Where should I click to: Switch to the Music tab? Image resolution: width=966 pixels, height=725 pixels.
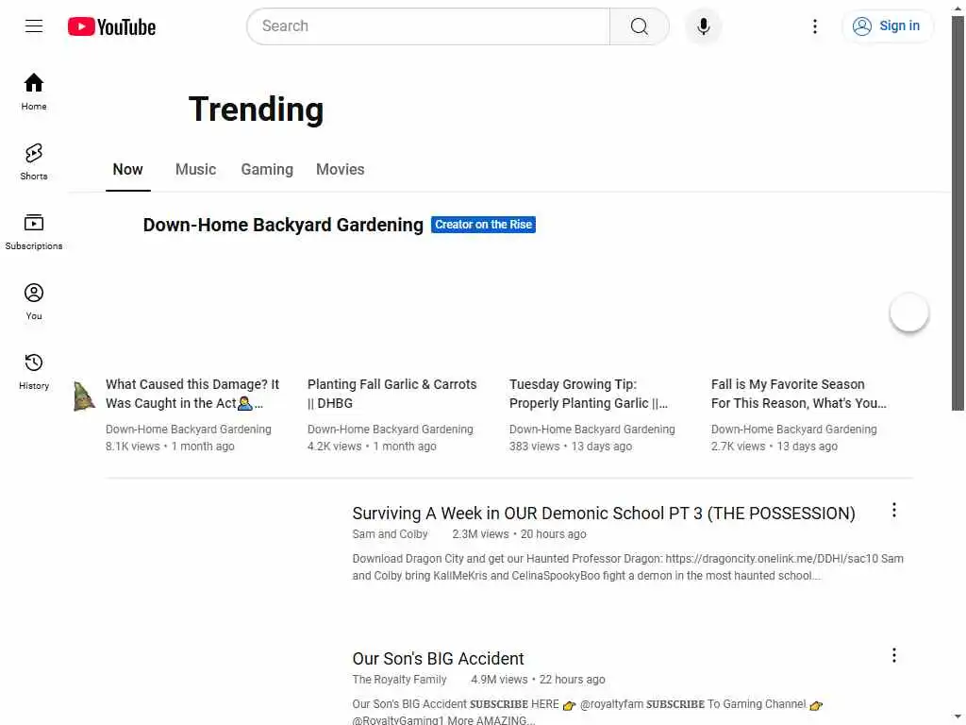[x=195, y=170]
